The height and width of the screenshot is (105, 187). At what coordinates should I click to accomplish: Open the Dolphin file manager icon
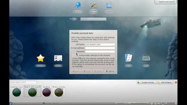(109, 5)
